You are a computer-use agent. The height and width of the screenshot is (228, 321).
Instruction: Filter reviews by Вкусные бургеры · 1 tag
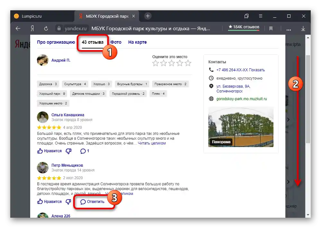click(132, 84)
